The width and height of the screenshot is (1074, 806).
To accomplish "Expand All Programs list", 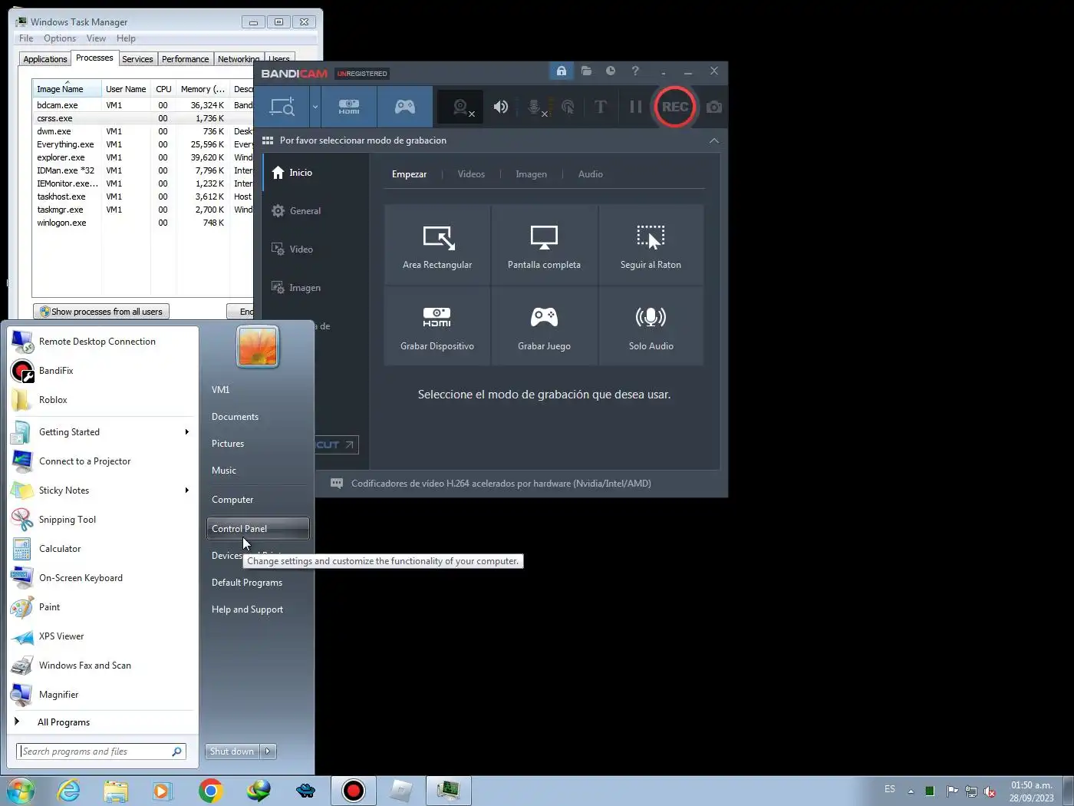I will 102,722.
